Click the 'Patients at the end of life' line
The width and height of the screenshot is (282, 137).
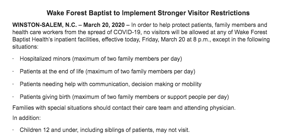tap(107, 72)
